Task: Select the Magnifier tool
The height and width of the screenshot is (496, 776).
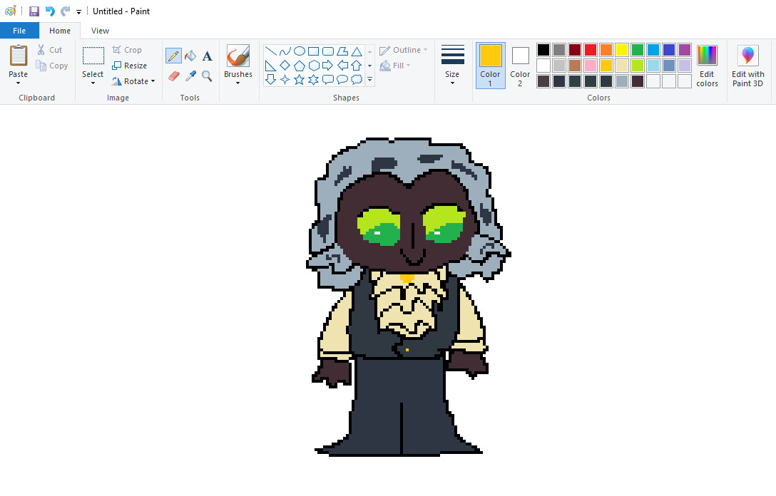Action: tap(207, 76)
